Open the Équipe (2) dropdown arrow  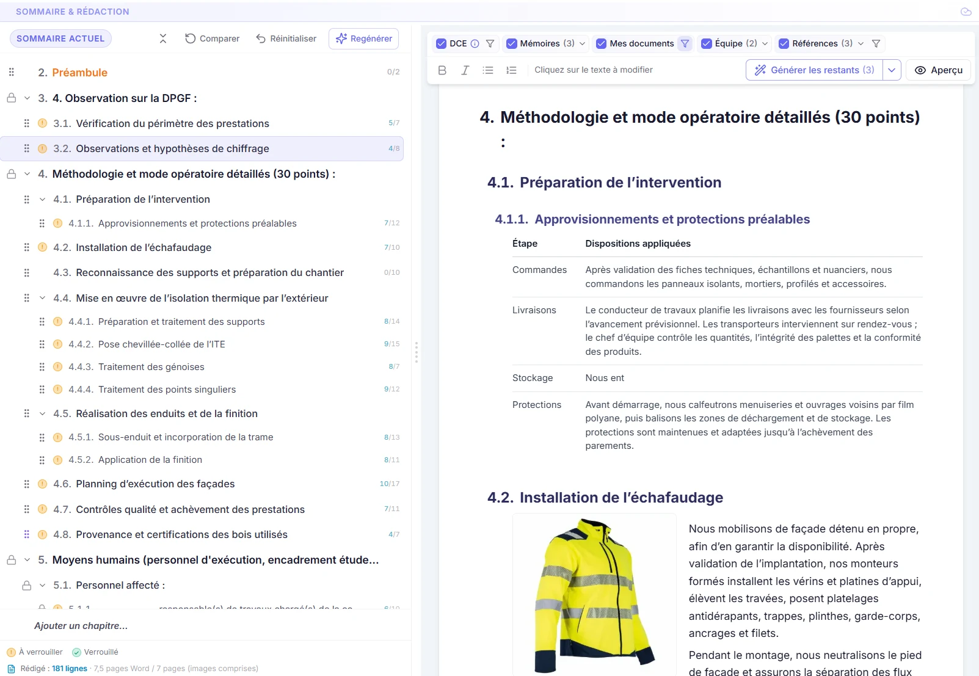pyautogui.click(x=765, y=43)
